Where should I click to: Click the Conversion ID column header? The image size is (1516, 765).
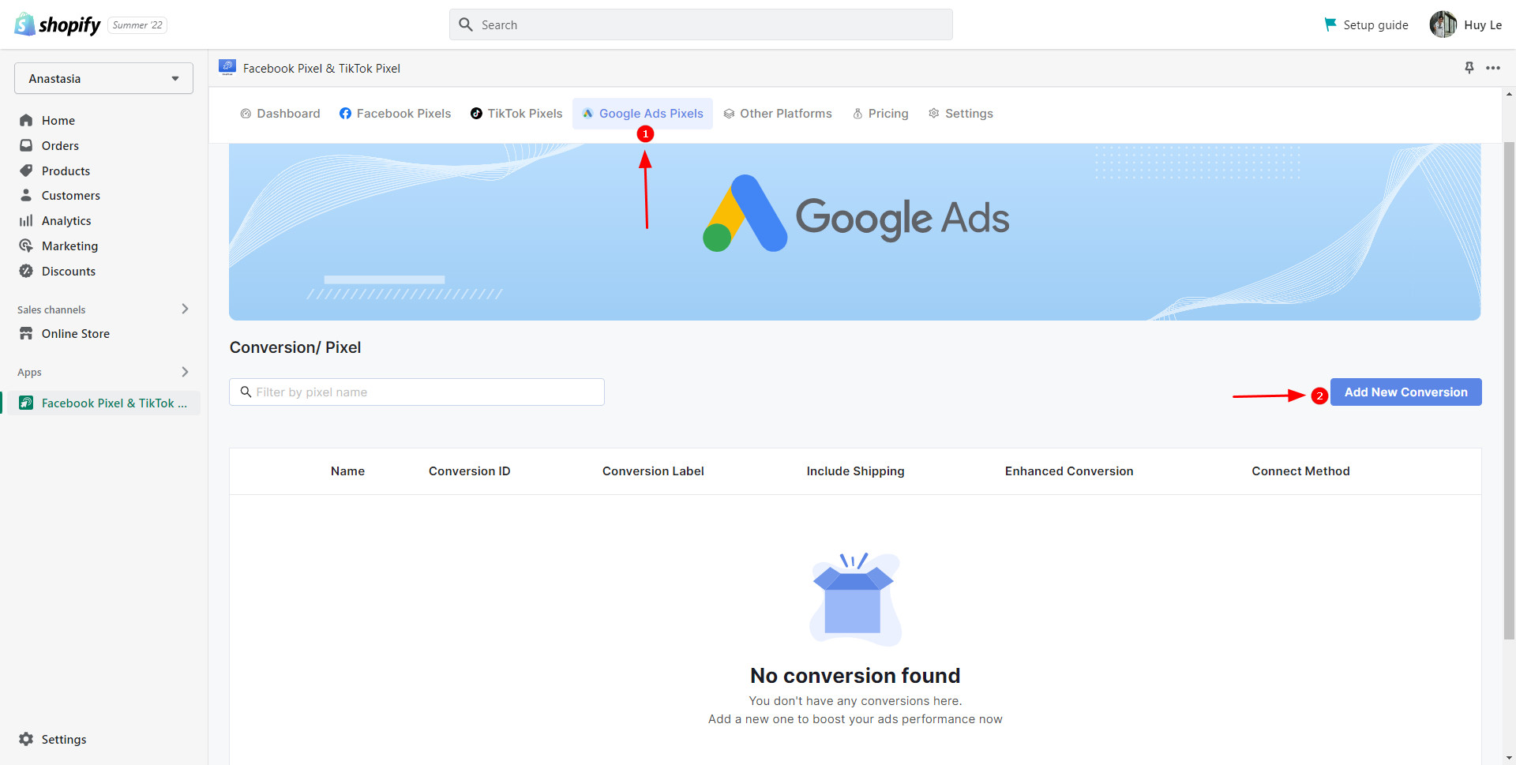(x=469, y=471)
